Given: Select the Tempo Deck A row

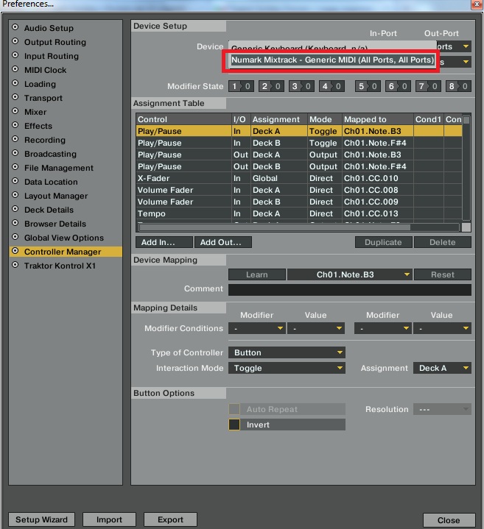Looking at the screenshot, I should pyautogui.click(x=299, y=213).
